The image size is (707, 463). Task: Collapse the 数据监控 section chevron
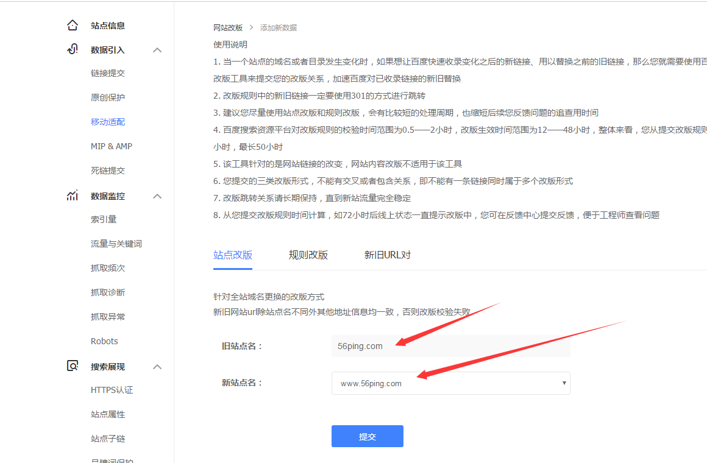click(x=157, y=196)
